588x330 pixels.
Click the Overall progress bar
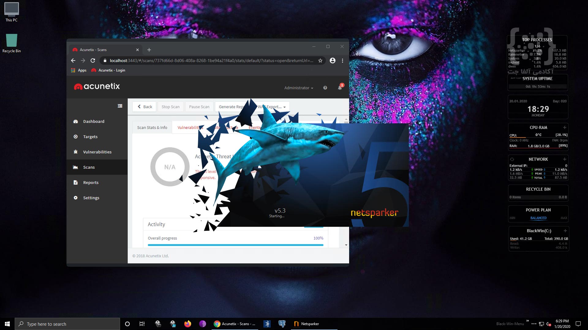click(236, 245)
